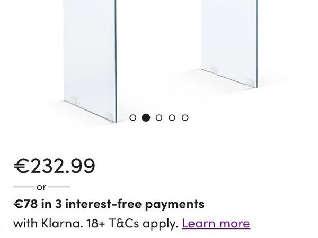Click the euro symbol of the main price

(22, 166)
